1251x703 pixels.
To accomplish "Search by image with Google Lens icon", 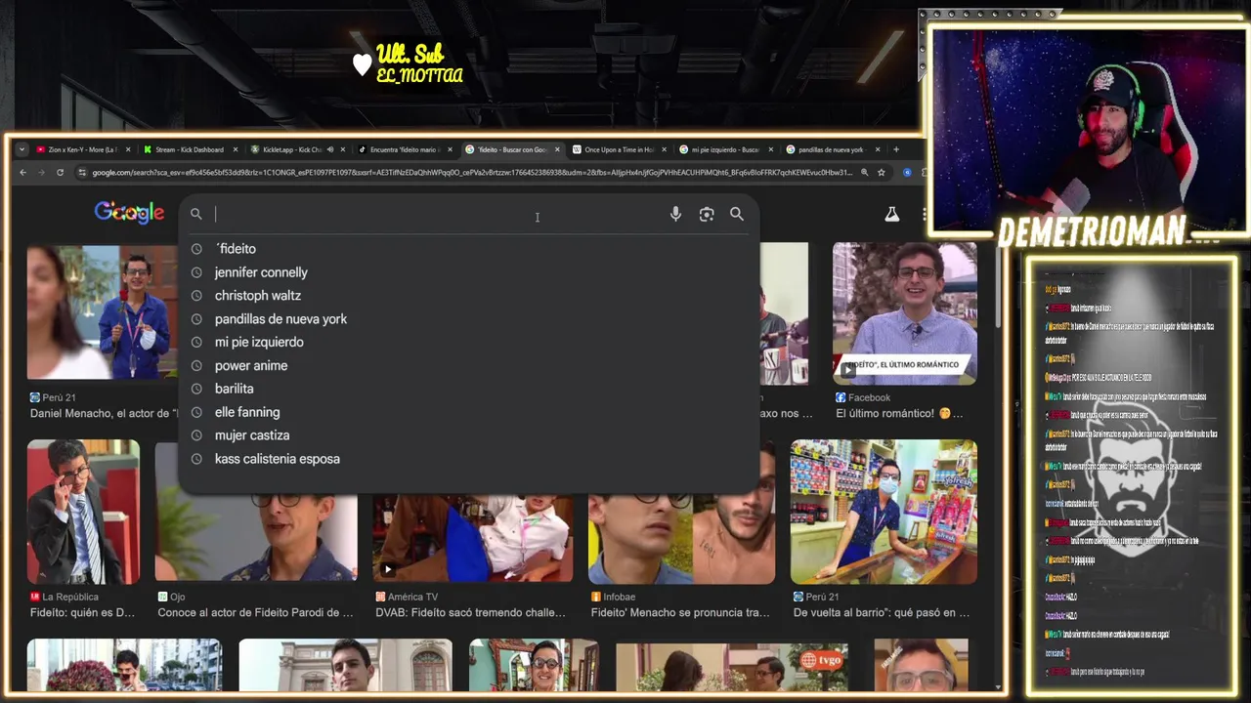I will tap(707, 214).
